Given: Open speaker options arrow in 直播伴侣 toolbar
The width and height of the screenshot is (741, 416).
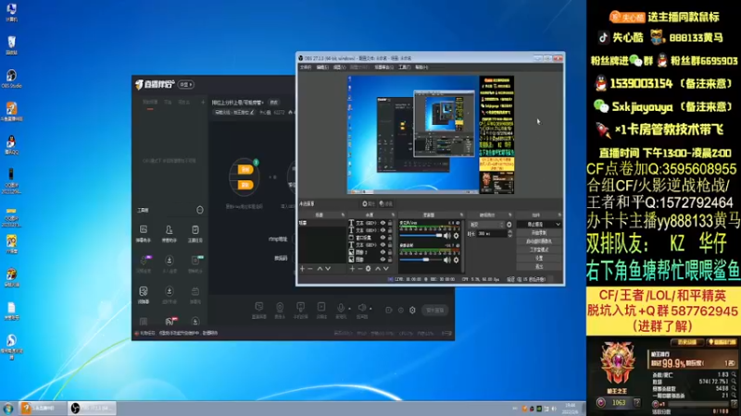Looking at the screenshot, I should (371, 309).
